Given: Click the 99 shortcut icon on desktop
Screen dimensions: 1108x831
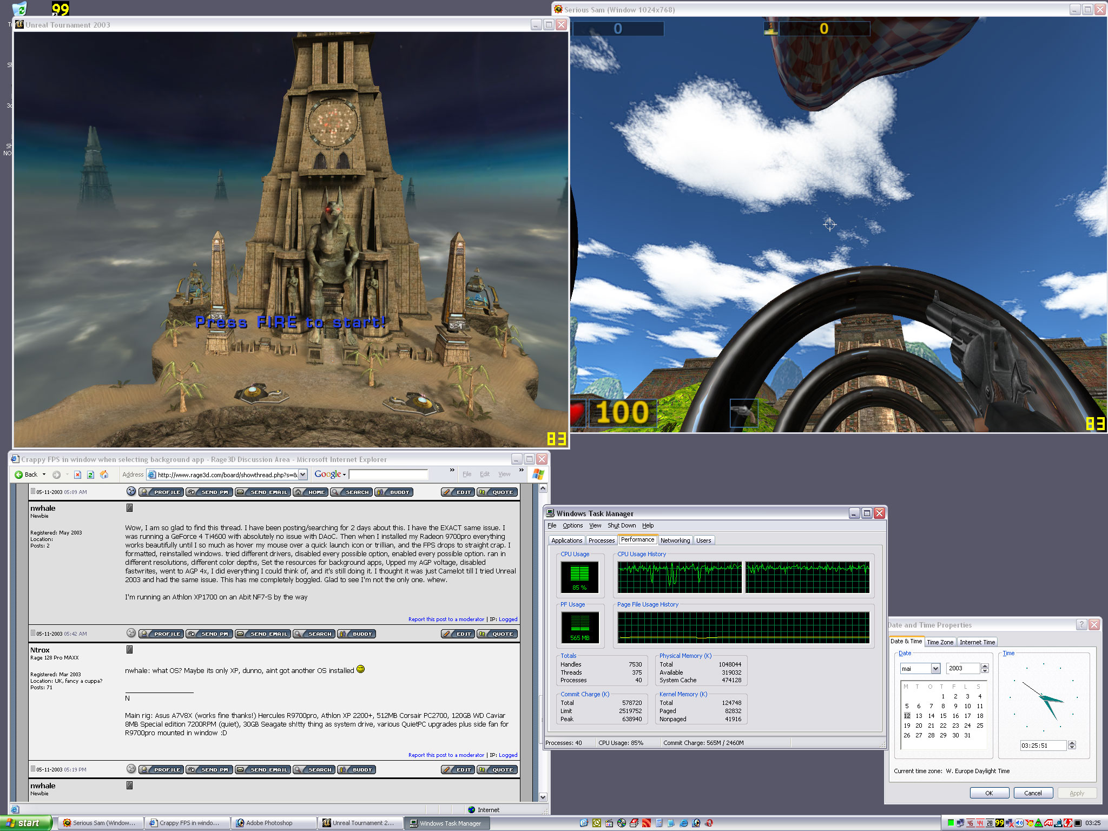Looking at the screenshot, I should click(60, 9).
